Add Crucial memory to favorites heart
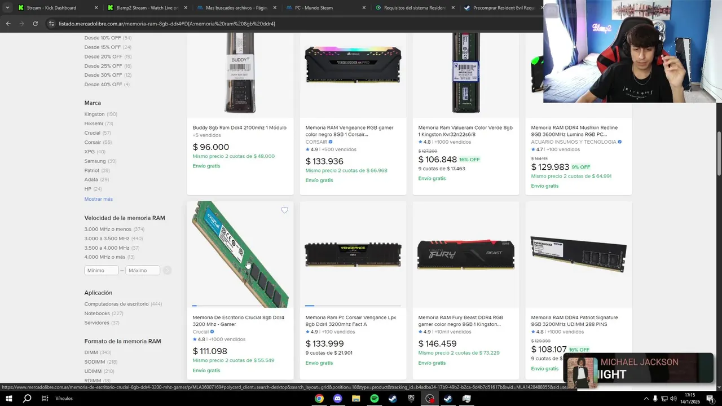 pos(284,210)
